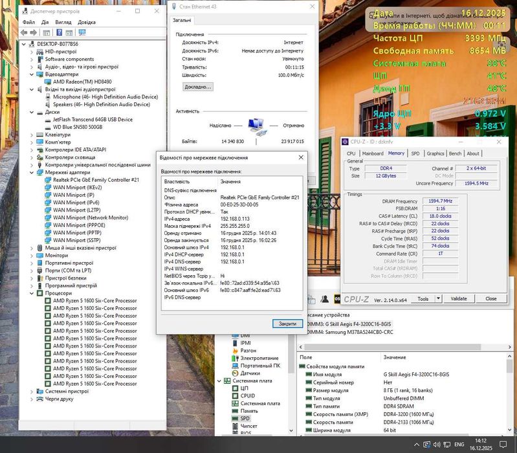Click the Электропитание battery icon in AIDA64
This screenshot has width=517, height=453.
click(x=235, y=358)
